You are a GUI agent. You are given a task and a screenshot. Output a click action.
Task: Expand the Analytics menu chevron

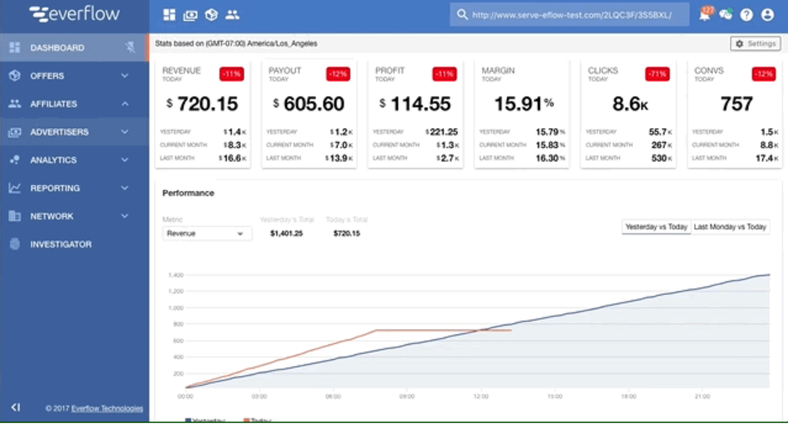point(125,160)
